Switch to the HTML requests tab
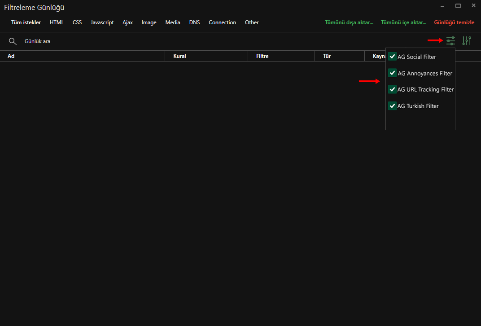The image size is (481, 326). tap(57, 22)
